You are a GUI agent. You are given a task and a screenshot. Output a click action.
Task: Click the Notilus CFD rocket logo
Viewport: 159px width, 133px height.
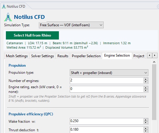point(8,17)
